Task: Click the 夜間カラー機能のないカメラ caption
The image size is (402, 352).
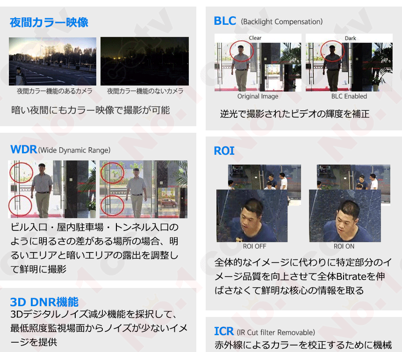Action: click(145, 91)
